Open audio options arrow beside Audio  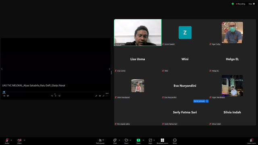point(11,140)
